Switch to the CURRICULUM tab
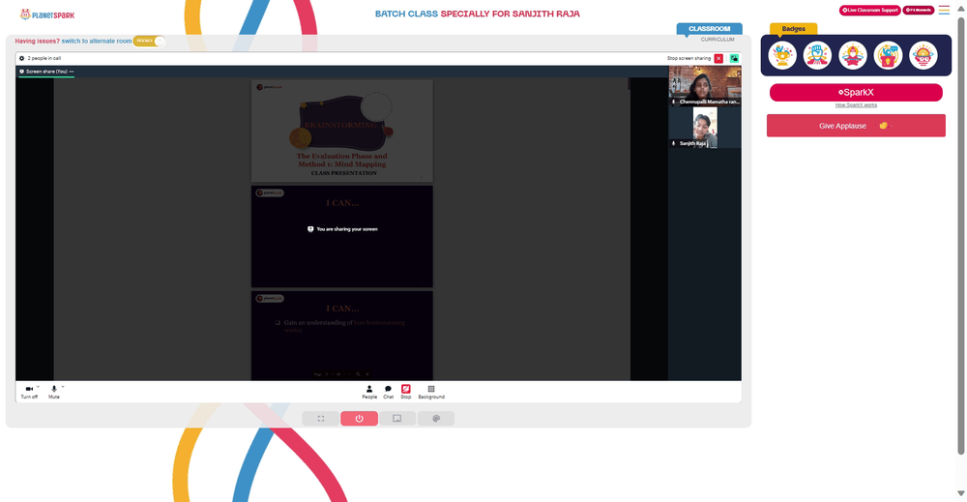Screen dimensions: 967x502 [718, 40]
